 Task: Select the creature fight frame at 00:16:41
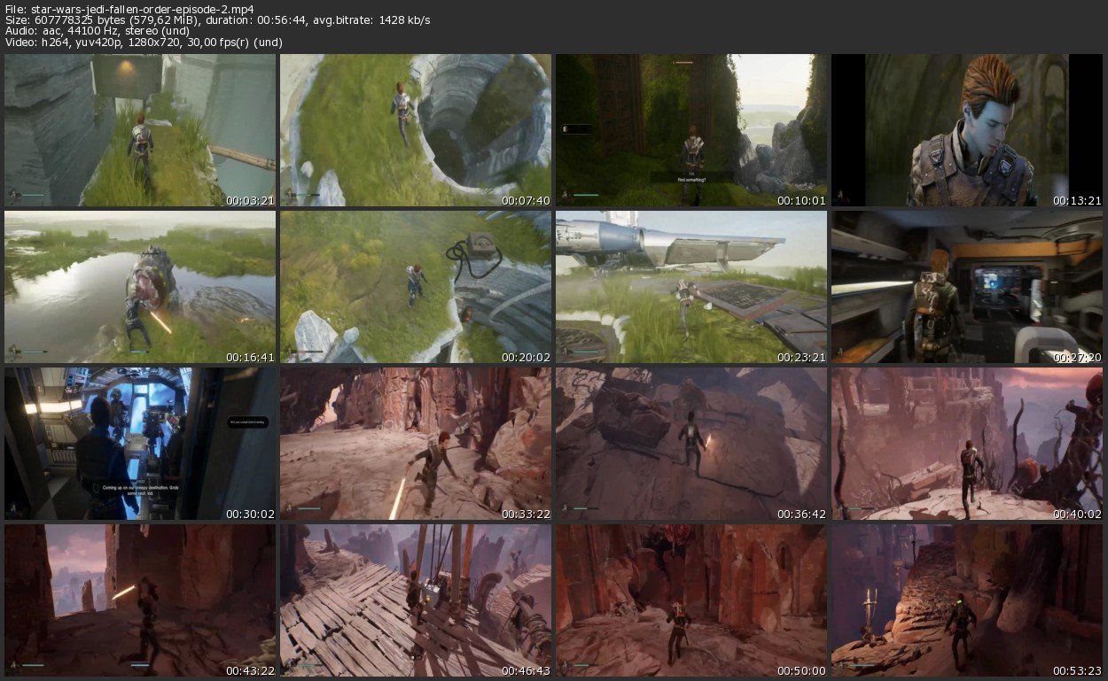coord(140,287)
